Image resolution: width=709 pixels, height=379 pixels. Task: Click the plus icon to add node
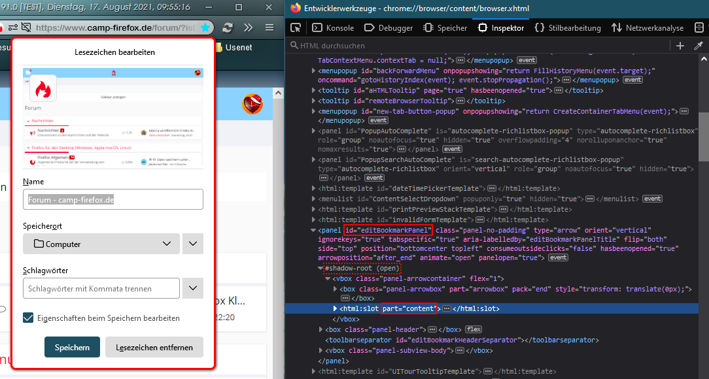click(680, 46)
